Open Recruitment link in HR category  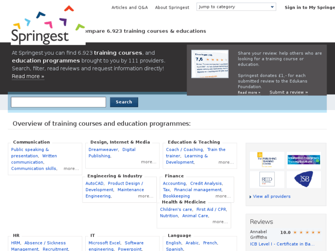click(x=56, y=249)
